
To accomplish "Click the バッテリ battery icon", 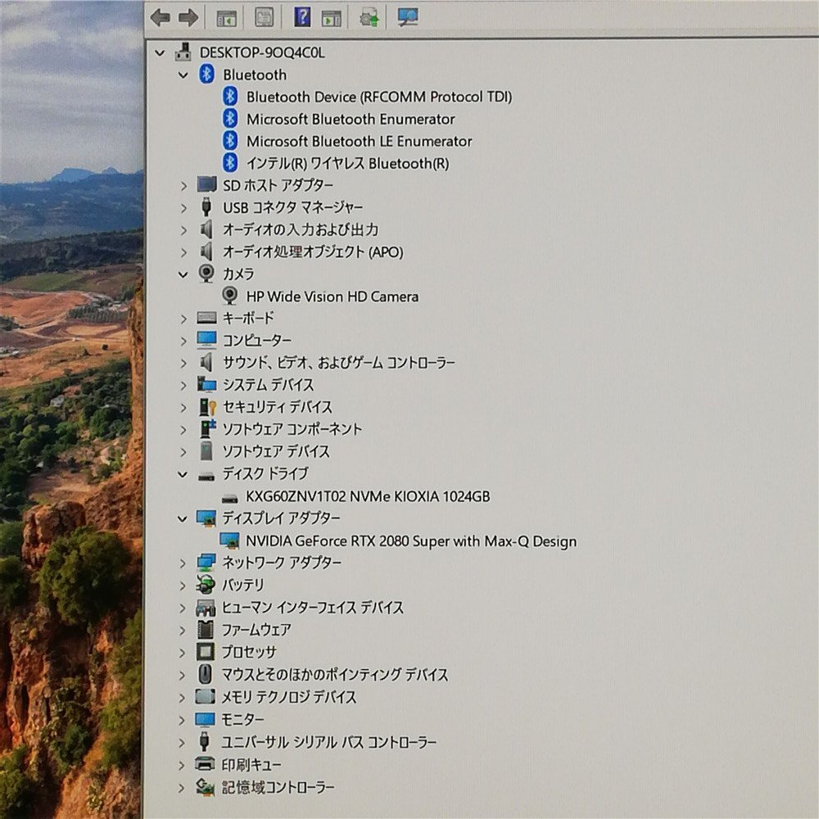I will click(206, 585).
